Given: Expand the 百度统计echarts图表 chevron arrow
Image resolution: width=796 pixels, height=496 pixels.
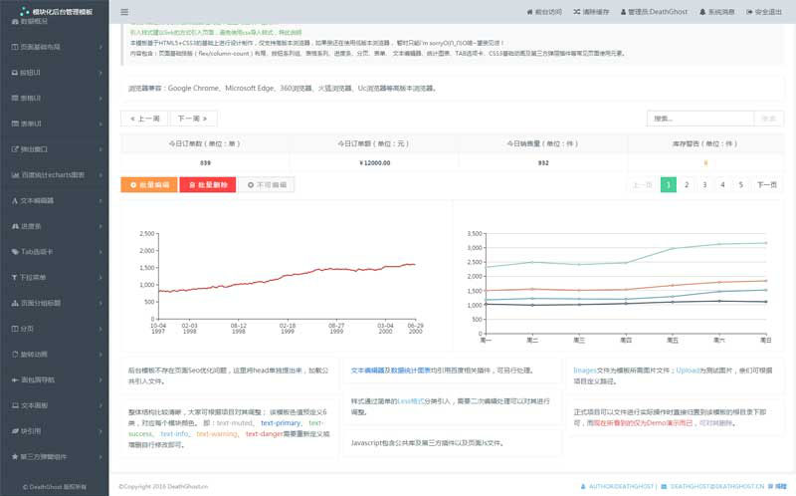Looking at the screenshot, I should pyautogui.click(x=100, y=175).
